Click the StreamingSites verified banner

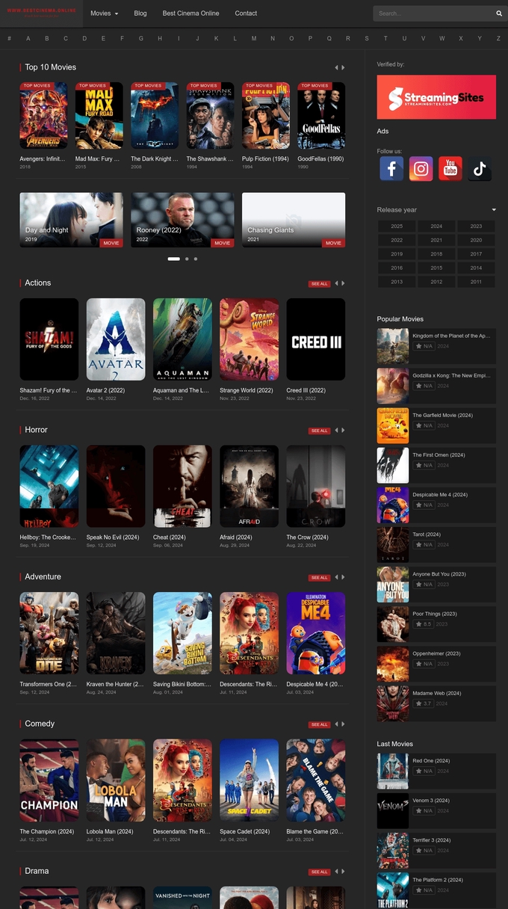[x=436, y=97]
